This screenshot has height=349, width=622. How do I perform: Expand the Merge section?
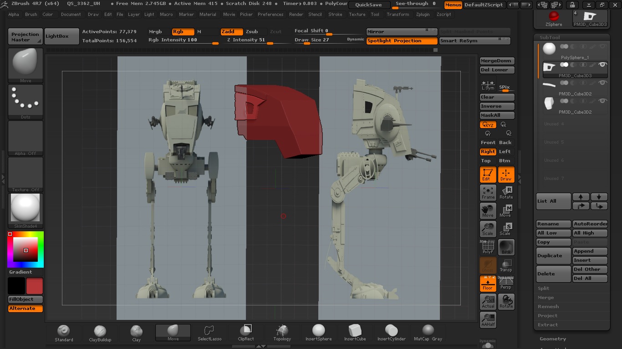(x=546, y=297)
